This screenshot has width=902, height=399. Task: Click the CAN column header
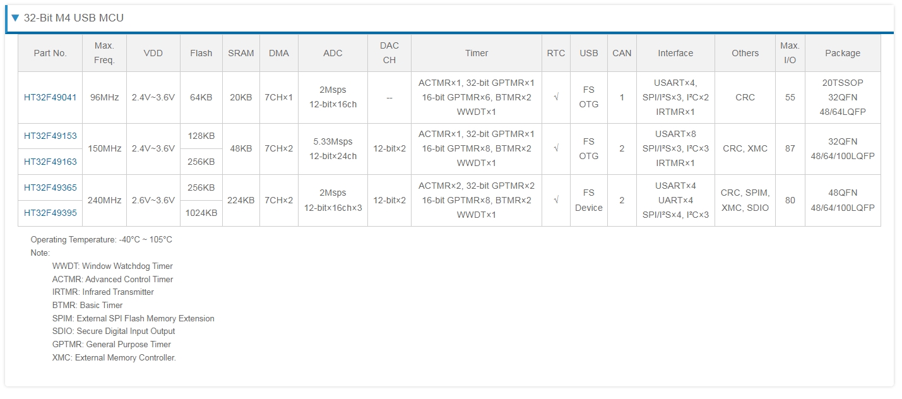click(x=622, y=53)
